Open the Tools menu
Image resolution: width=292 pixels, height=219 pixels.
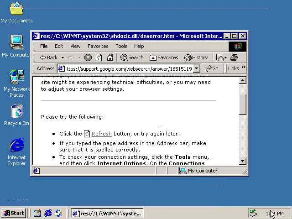pyautogui.click(x=121, y=46)
